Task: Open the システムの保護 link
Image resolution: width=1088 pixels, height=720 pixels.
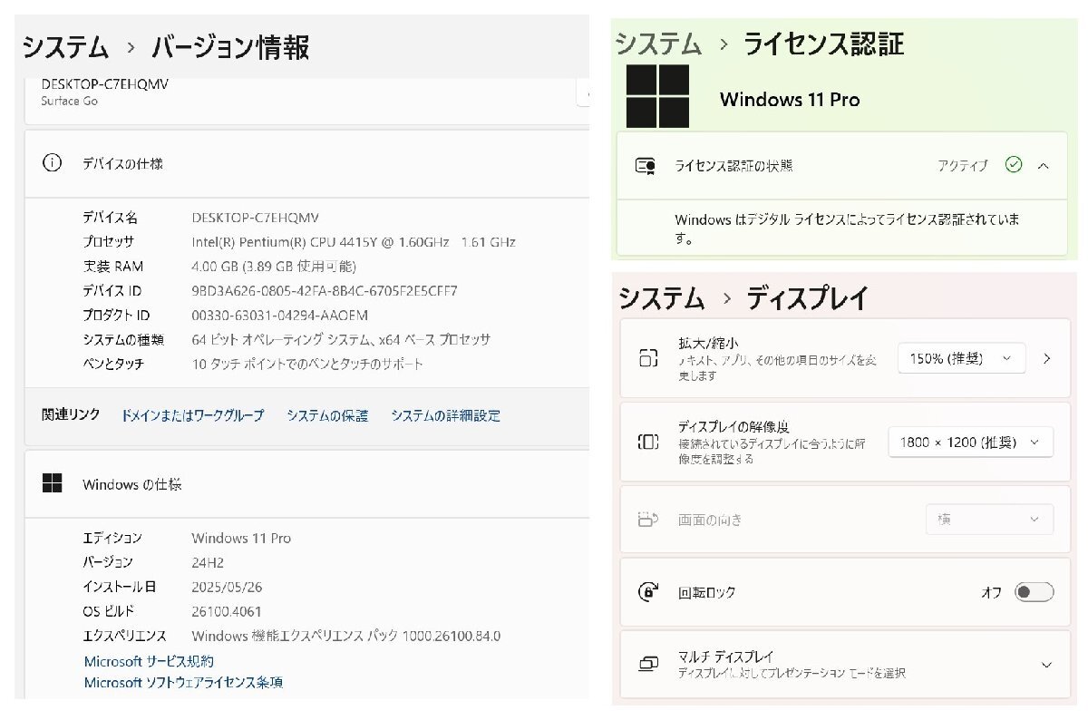Action: (x=327, y=415)
